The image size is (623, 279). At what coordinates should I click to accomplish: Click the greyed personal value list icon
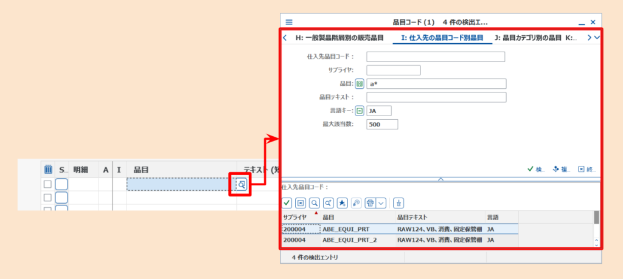point(356,203)
